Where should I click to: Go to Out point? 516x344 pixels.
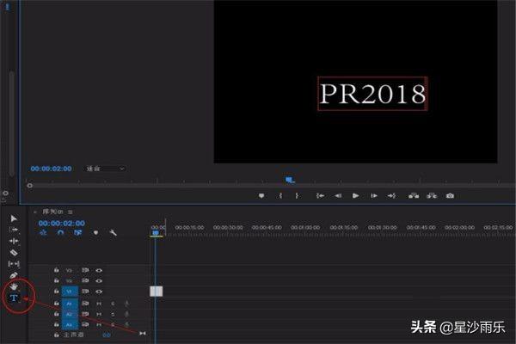pyautogui.click(x=391, y=196)
